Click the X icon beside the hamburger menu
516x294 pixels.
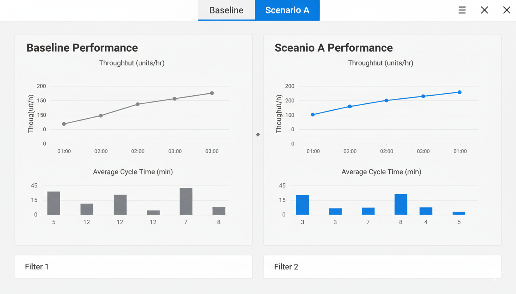485,10
